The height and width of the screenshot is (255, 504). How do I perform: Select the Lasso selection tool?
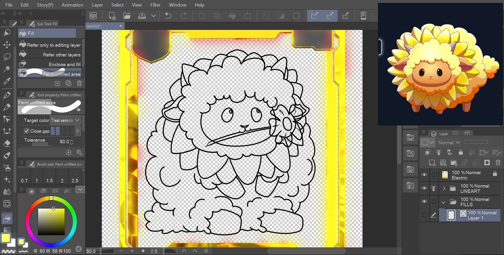coord(7,56)
